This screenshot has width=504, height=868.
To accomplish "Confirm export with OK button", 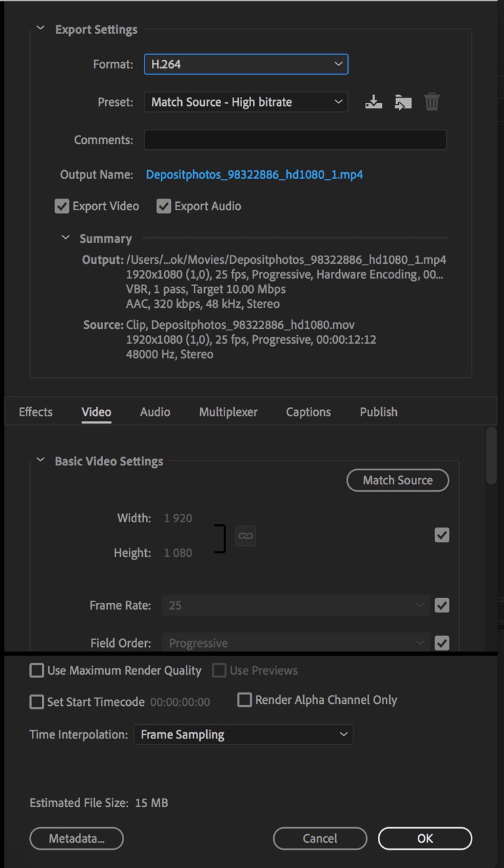I will (x=425, y=838).
